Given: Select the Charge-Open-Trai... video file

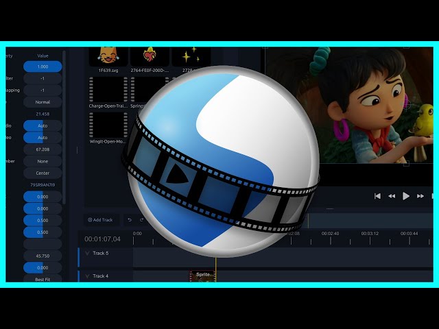Looking at the screenshot, I should click(x=108, y=93).
